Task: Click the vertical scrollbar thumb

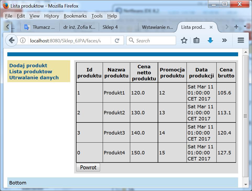Action: pos(245,116)
